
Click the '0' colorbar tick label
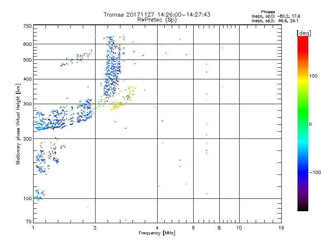tap(310, 124)
